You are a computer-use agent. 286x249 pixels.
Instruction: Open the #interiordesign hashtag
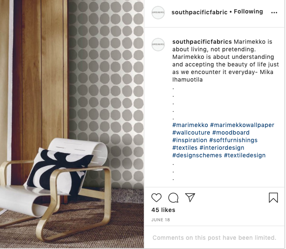tap(222, 148)
